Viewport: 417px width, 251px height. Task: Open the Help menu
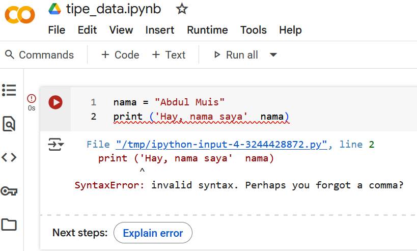[x=290, y=30]
